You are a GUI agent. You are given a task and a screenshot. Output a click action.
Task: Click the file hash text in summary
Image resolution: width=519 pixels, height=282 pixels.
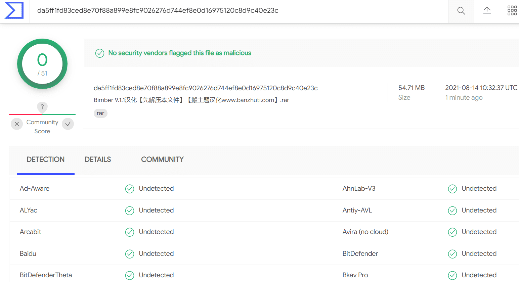pyautogui.click(x=206, y=88)
